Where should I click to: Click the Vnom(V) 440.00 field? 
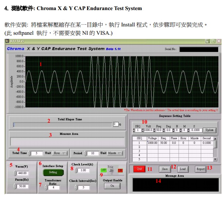tap(23, 173)
